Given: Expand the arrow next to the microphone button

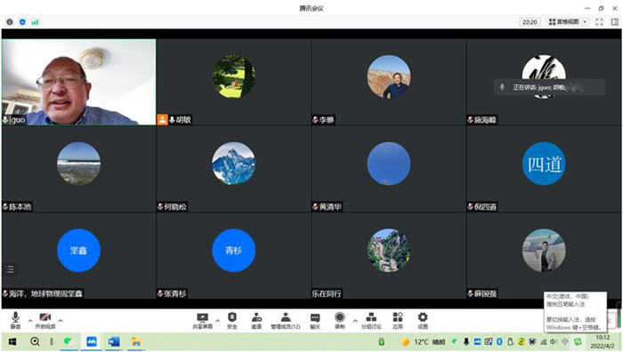Looking at the screenshot, I should (30, 320).
